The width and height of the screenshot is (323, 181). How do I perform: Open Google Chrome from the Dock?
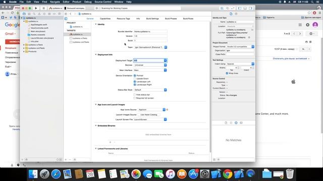228,174
